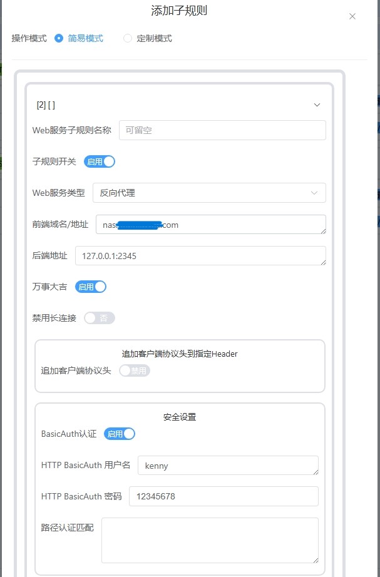Toggle the 万事大吉 switch
380x577 pixels.
coord(91,287)
